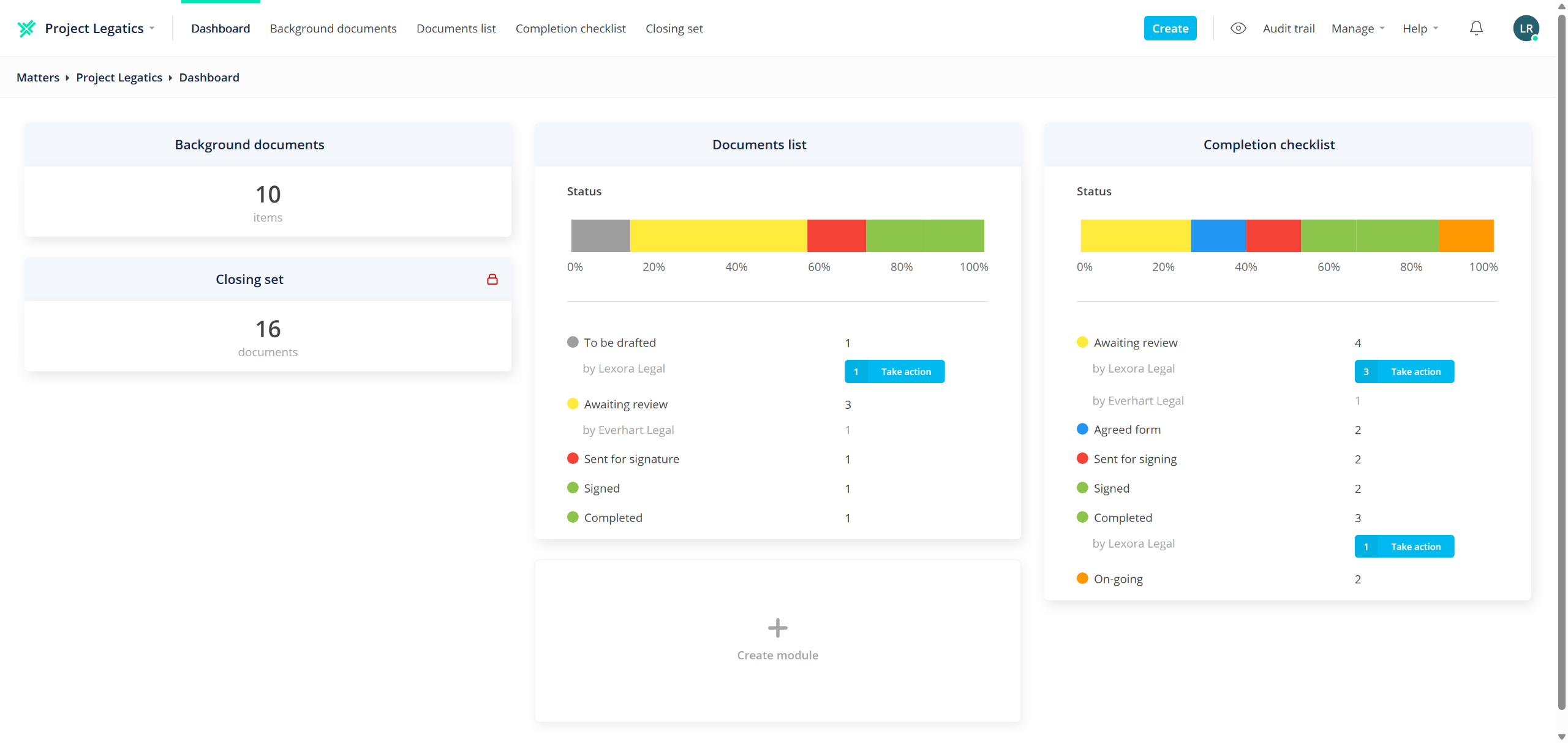Click the blue Agreed form status dot
The image size is (1568, 743).
pos(1082,429)
